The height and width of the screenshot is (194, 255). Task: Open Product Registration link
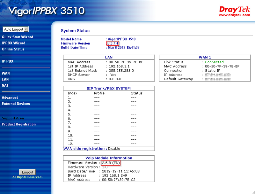[x=19, y=124]
